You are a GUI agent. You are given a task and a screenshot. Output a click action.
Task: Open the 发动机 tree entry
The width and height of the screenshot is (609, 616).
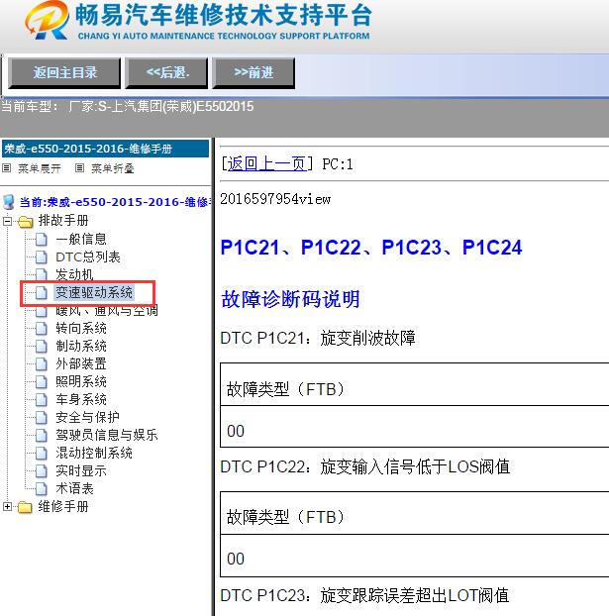tap(74, 274)
